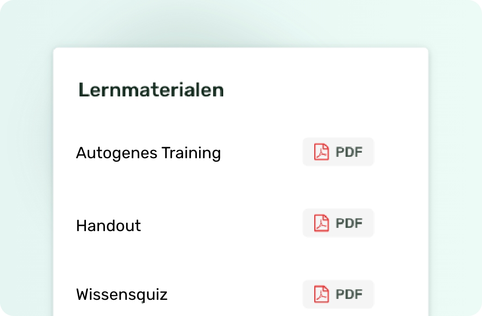
Task: Click the Acrobat file symbol in the bottom PDF button
Action: point(321,294)
